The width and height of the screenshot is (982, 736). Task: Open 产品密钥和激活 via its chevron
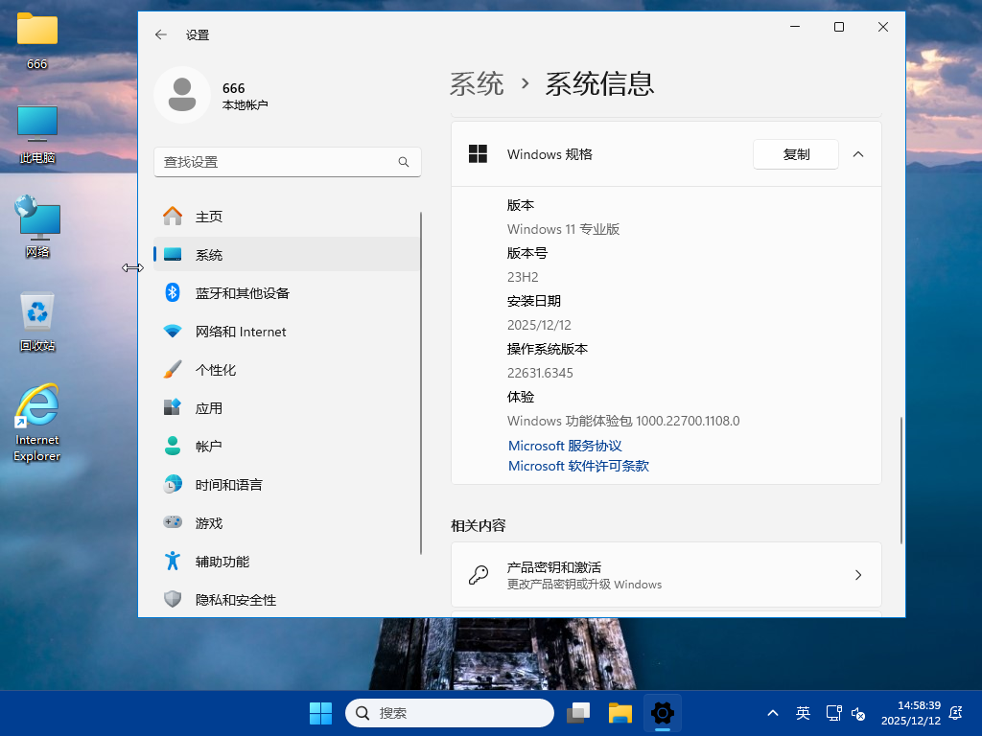[x=858, y=574]
